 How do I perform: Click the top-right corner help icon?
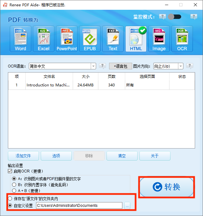coord(194,17)
